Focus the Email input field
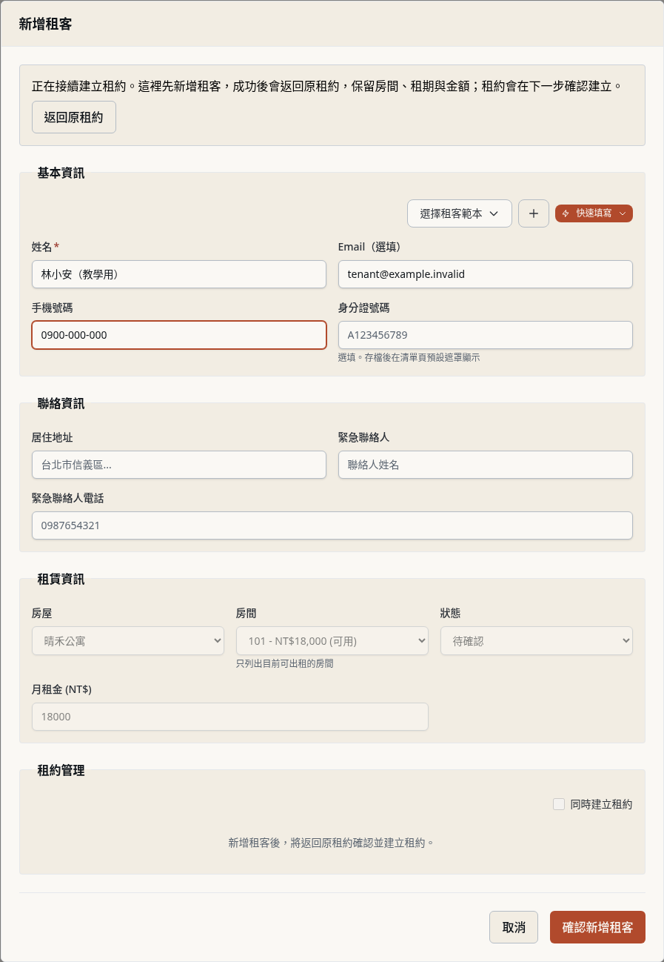The width and height of the screenshot is (664, 962). point(486,274)
